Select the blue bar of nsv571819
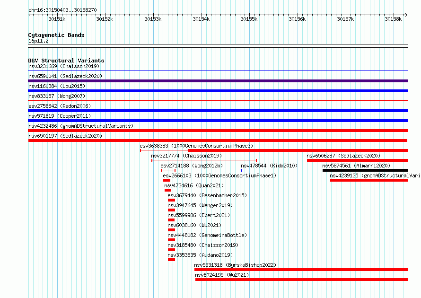 (218, 121)
